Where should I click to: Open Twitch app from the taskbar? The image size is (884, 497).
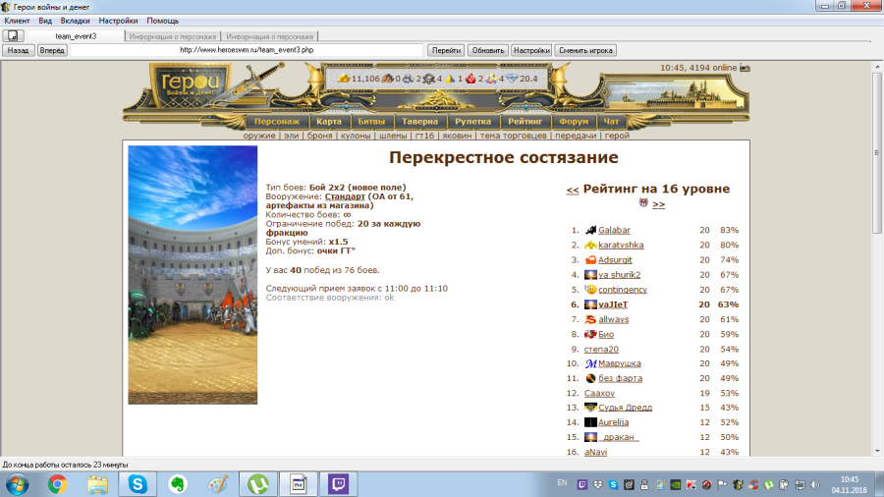tap(338, 484)
